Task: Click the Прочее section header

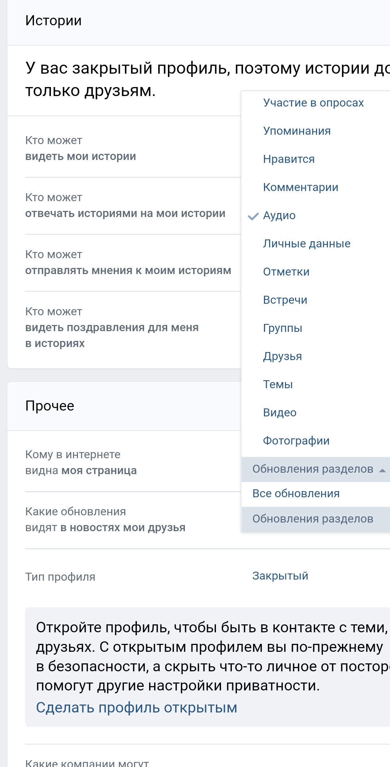Action: click(x=50, y=406)
